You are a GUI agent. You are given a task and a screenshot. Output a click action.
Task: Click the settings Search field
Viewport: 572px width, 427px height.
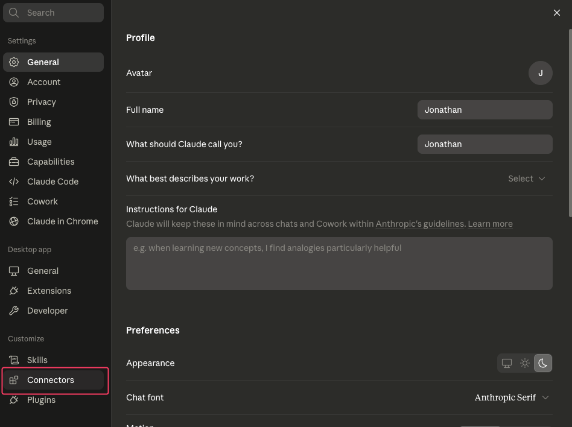53,13
